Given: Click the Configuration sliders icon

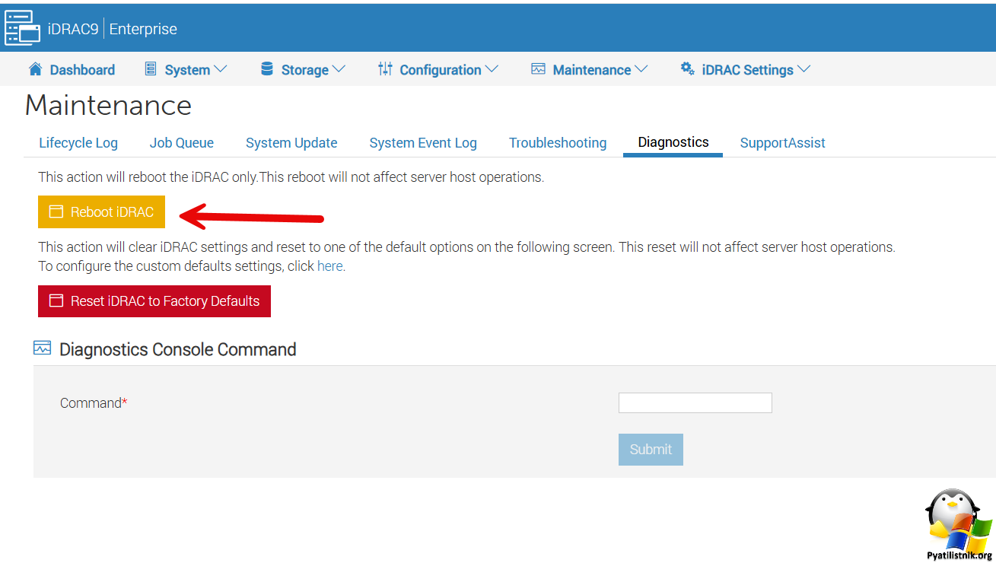Looking at the screenshot, I should tap(385, 69).
